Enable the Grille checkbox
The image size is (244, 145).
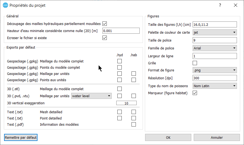(195, 63)
